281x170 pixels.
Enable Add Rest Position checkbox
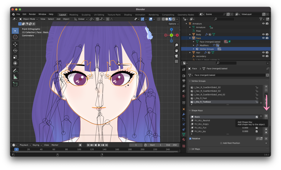tap(221, 143)
